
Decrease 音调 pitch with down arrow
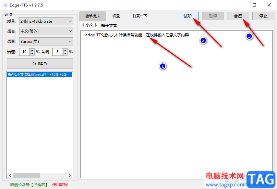(x=66, y=54)
